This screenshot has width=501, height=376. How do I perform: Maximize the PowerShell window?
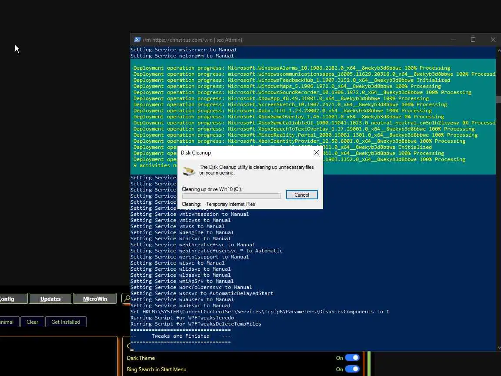coord(473,40)
